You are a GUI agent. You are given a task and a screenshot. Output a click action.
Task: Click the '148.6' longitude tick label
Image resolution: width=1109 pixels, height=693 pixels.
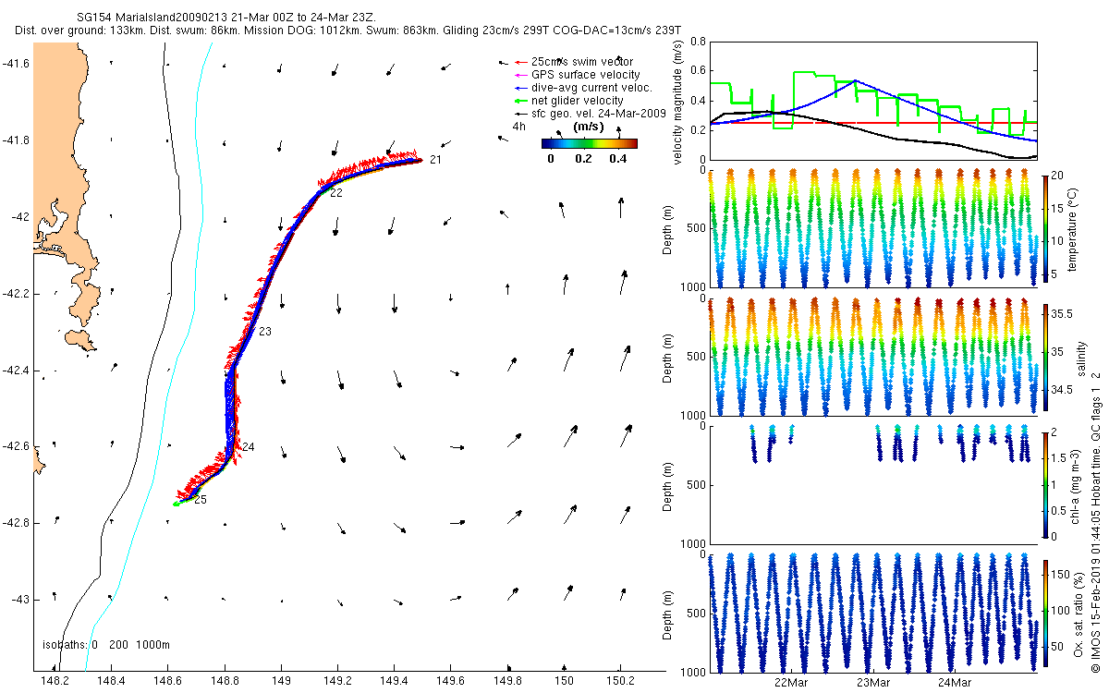point(167,681)
